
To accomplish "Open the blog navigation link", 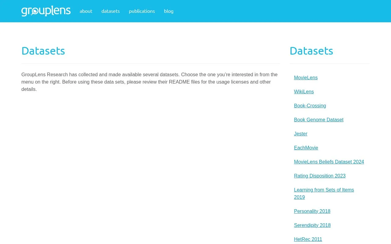I will (169, 11).
